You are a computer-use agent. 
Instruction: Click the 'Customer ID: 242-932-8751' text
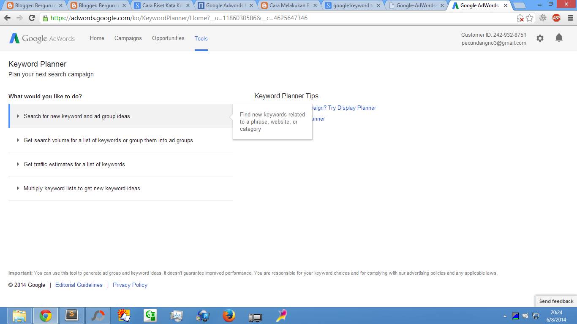(494, 35)
